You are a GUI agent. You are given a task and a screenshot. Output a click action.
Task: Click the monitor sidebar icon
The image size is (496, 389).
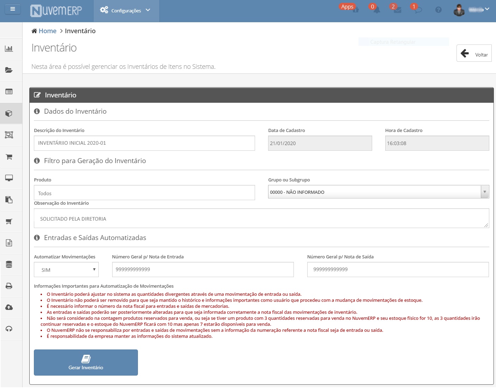coord(9,178)
